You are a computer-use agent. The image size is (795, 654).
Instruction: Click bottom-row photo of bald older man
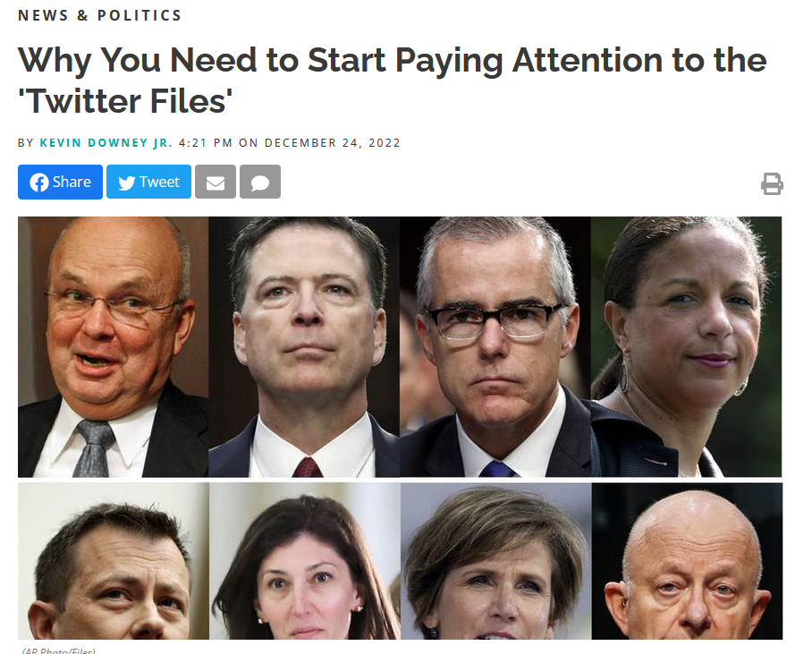coord(687,561)
